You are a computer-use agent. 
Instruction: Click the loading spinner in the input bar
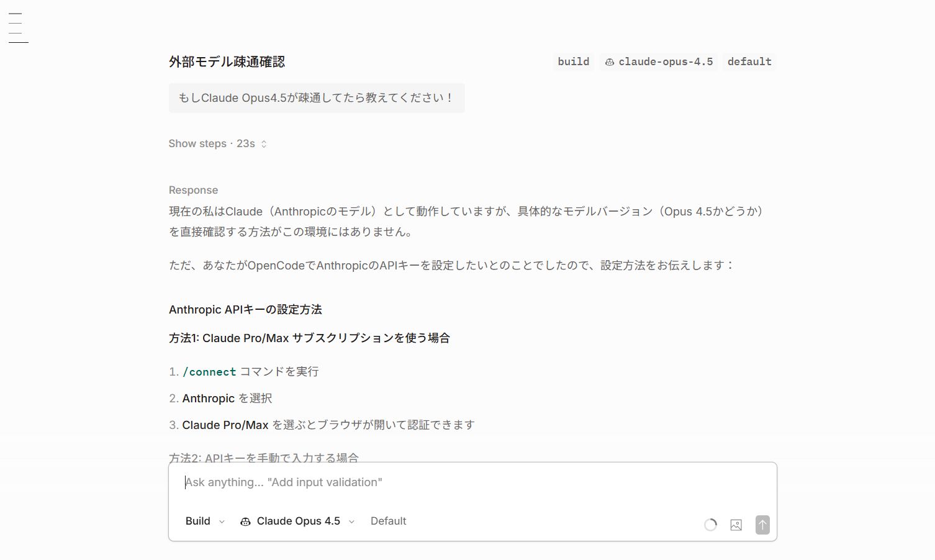[x=710, y=525]
